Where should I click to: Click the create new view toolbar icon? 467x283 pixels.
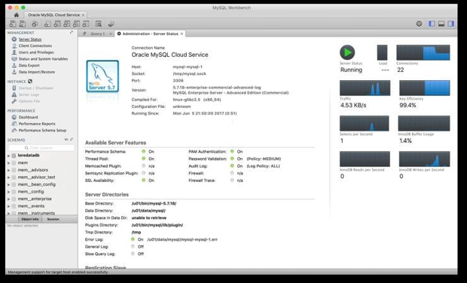(67, 24)
